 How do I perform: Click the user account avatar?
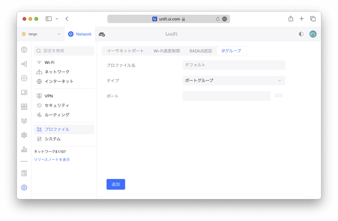click(x=313, y=34)
